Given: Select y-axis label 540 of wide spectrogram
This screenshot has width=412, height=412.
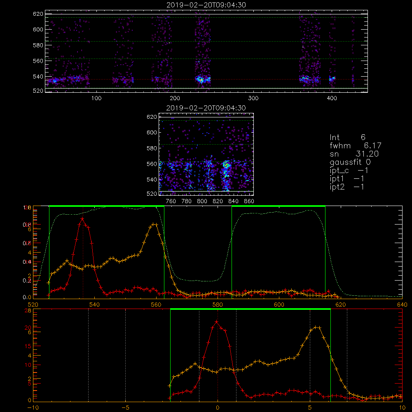Looking at the screenshot, I should click(x=38, y=77).
